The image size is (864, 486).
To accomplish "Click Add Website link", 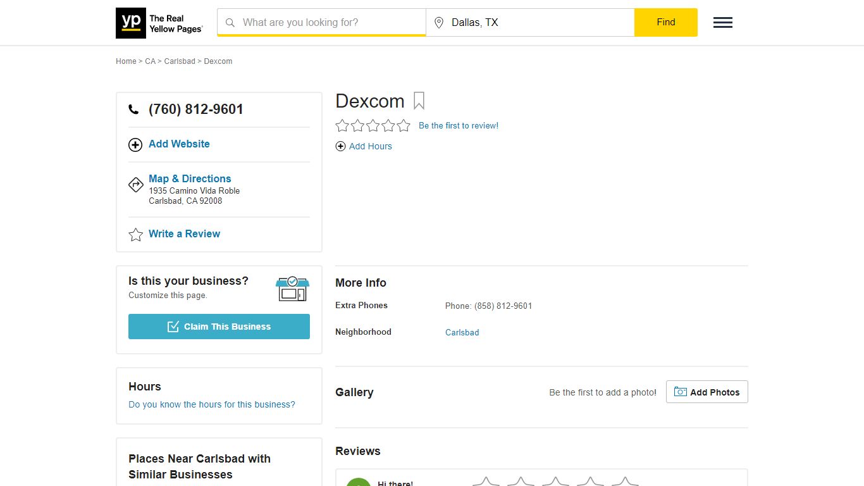I will [179, 144].
